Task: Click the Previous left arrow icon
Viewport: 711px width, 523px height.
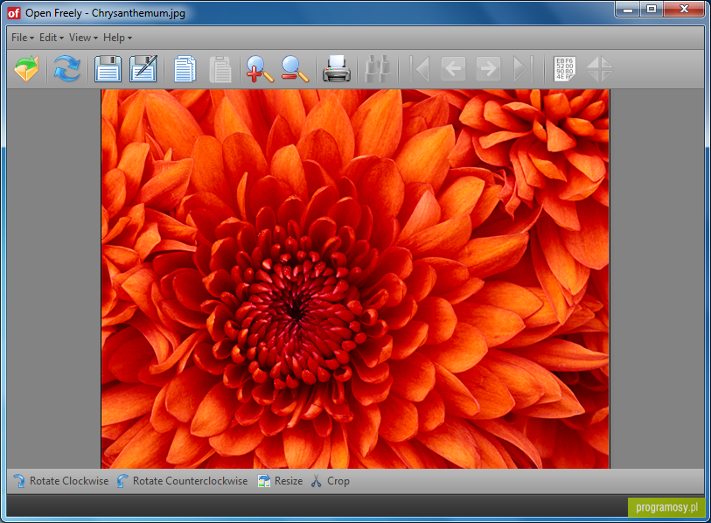Action: (453, 68)
